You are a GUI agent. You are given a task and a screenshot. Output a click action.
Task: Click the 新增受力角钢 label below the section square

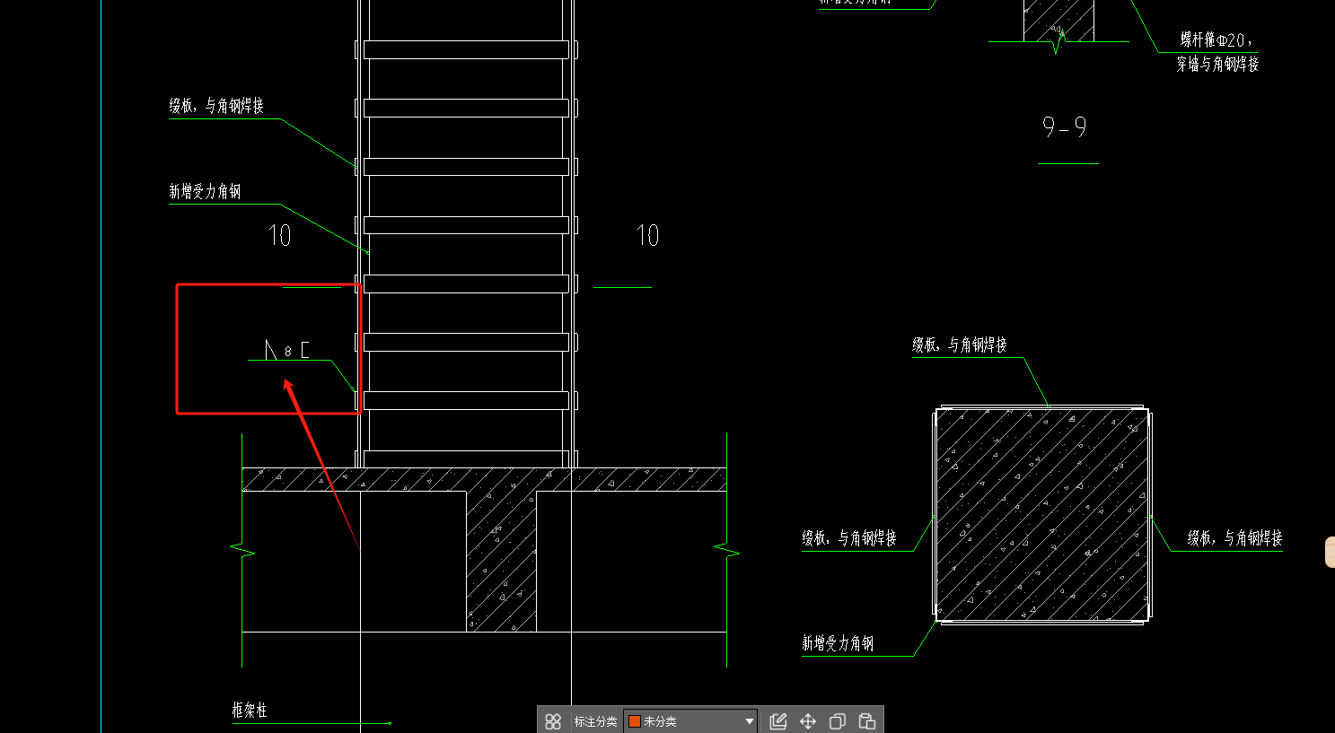(x=838, y=643)
